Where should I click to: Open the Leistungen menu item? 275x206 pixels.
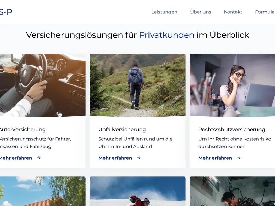point(164,12)
